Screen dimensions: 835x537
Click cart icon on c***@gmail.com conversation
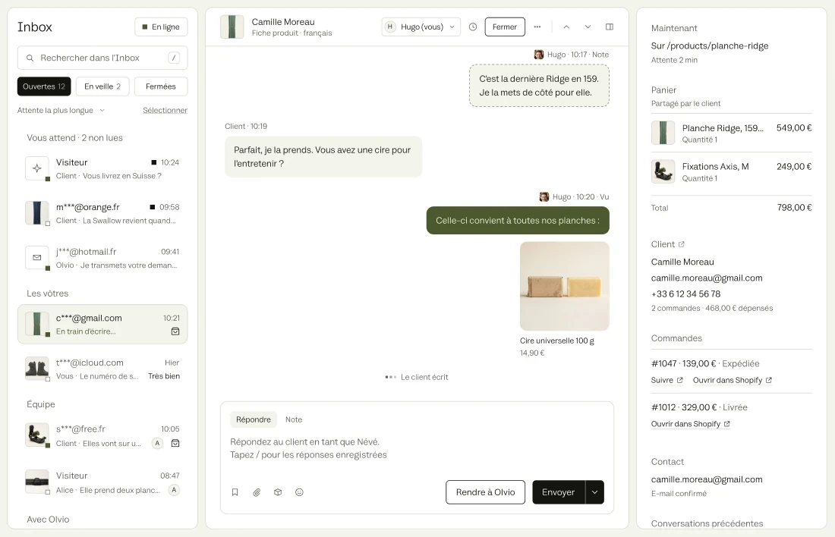point(175,331)
